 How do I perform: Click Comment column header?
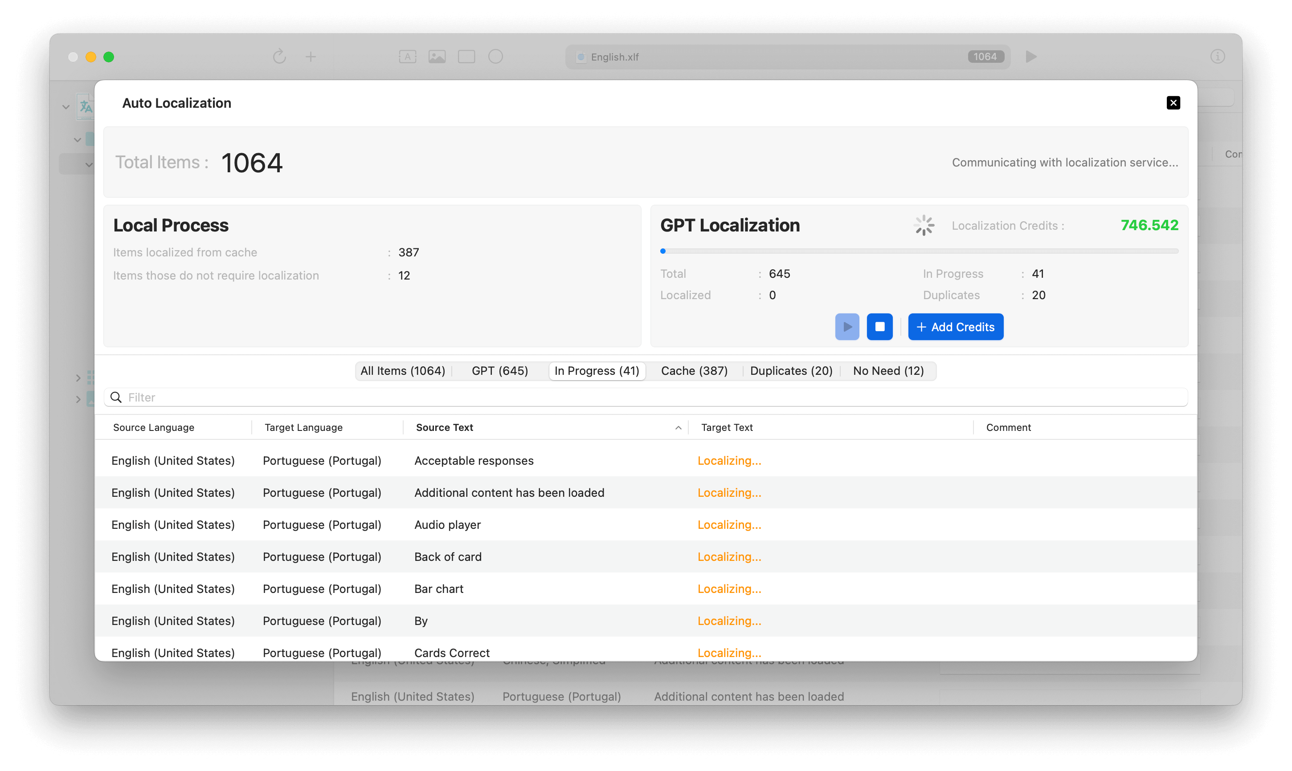(x=1008, y=427)
